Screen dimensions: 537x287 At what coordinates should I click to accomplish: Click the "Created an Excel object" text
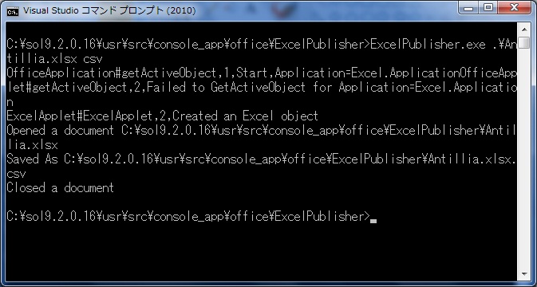coord(245,116)
